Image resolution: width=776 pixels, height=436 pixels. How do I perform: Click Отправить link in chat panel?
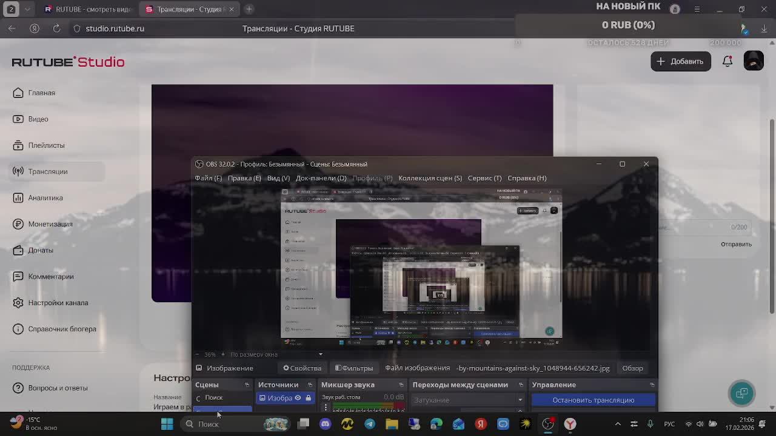pyautogui.click(x=736, y=244)
